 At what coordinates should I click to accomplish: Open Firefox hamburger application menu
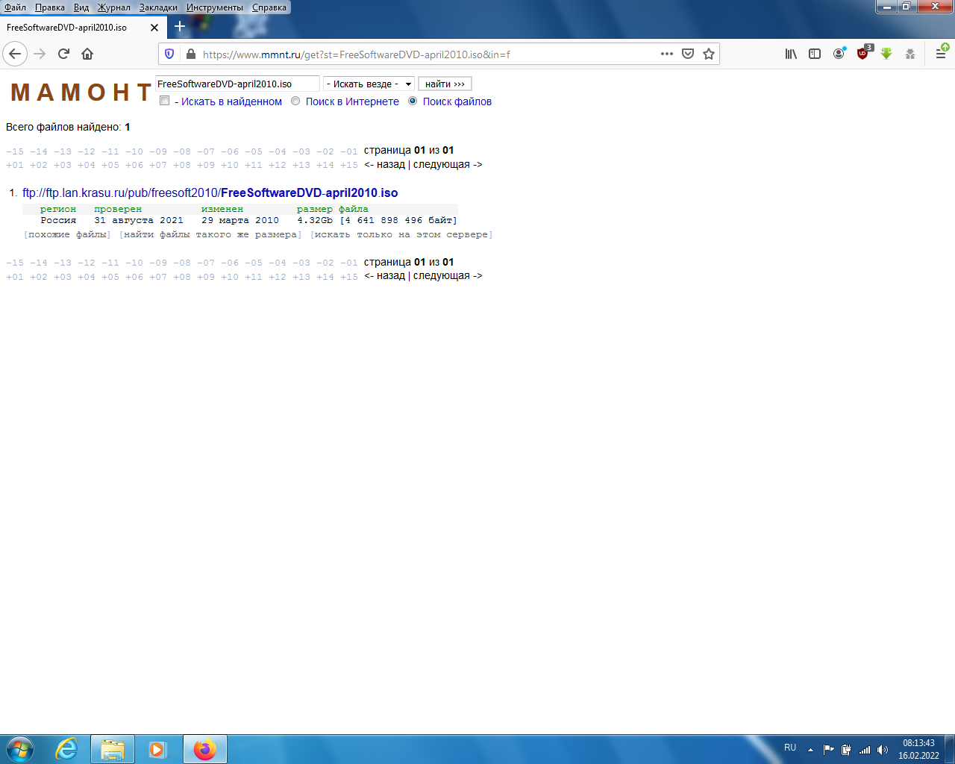941,54
